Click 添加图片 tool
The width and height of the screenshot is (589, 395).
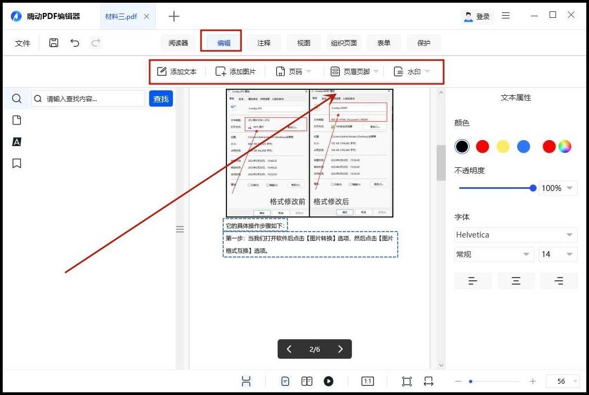pyautogui.click(x=236, y=71)
